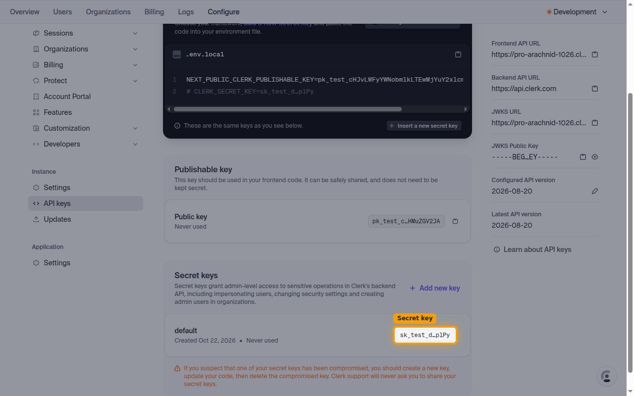Switch to the Logs tab
This screenshot has width=634, height=396.
tap(186, 12)
